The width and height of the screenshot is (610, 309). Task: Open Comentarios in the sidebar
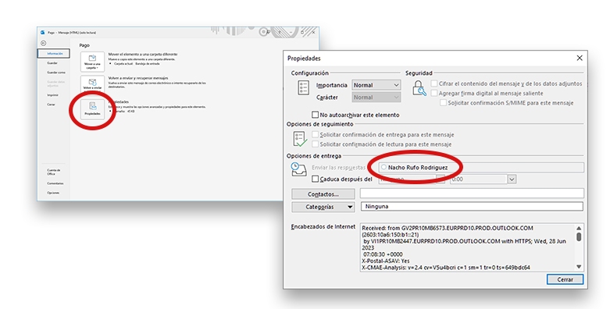point(55,183)
